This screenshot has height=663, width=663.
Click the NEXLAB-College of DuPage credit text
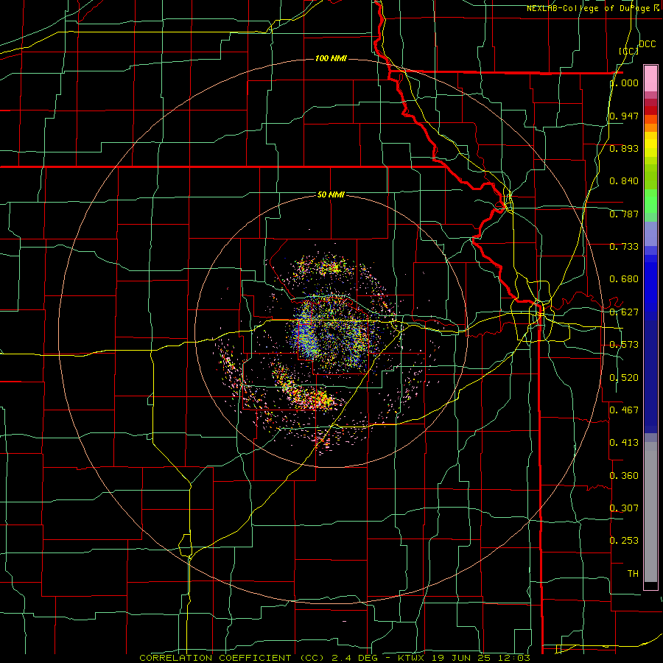coord(592,8)
